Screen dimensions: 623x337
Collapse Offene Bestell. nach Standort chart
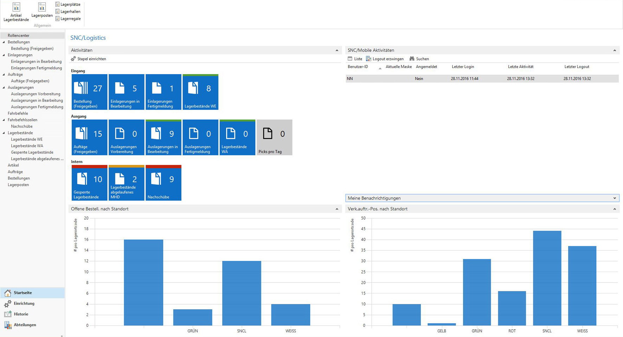click(337, 209)
